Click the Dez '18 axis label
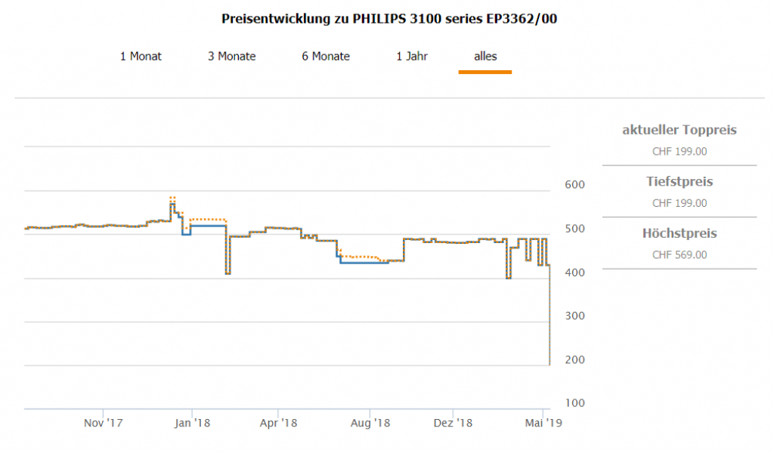 tap(454, 423)
